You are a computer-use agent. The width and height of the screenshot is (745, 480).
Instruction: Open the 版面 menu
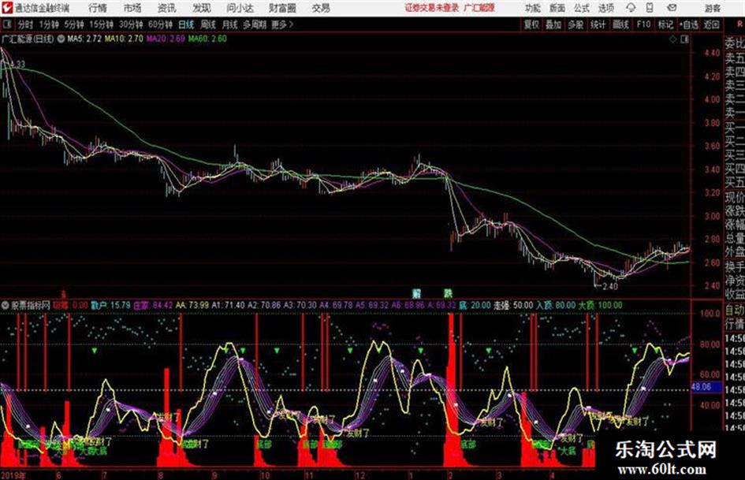(x=557, y=8)
